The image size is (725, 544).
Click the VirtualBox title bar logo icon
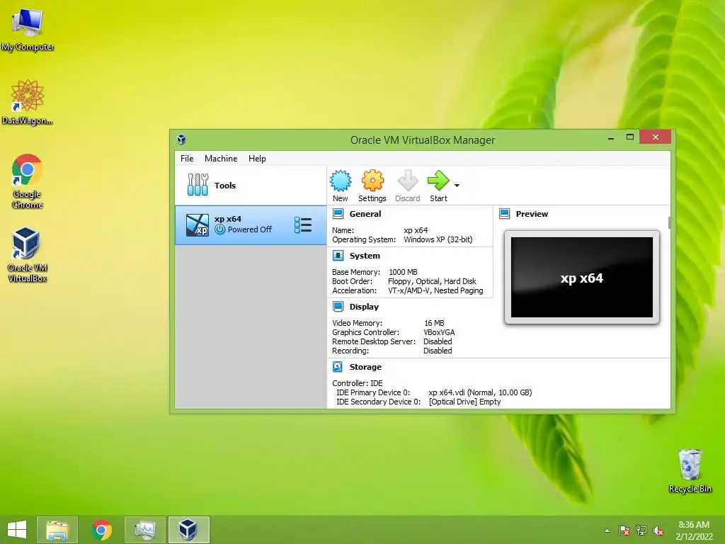(181, 140)
